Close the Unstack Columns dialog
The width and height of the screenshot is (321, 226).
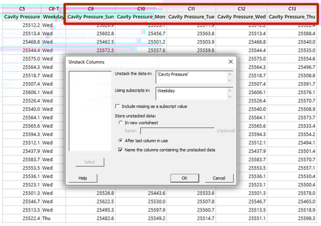(231, 62)
